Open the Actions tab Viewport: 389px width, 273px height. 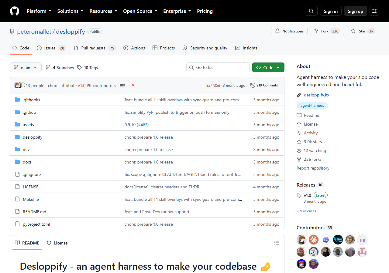pos(134,48)
